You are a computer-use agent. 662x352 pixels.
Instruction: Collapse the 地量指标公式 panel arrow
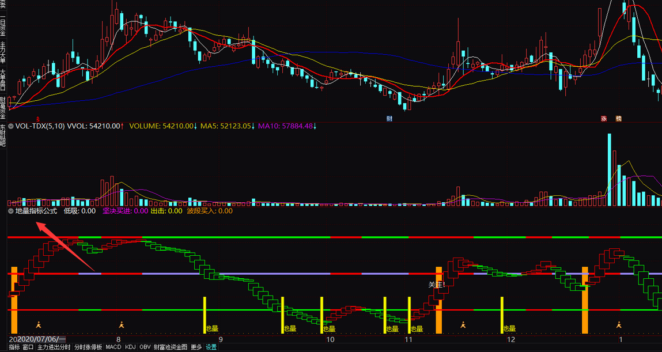[10, 211]
